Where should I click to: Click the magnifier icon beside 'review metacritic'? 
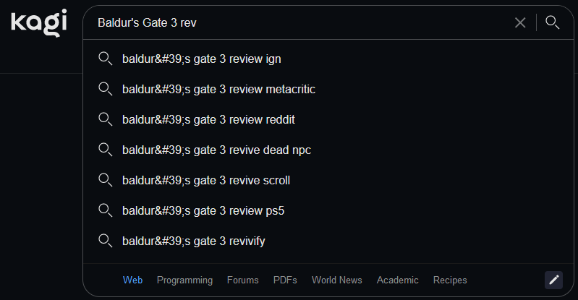(105, 89)
